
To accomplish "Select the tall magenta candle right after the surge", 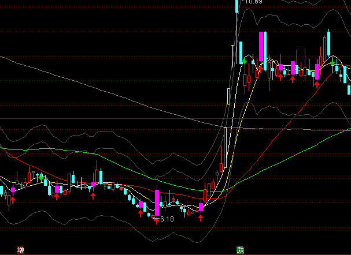I will (262, 47).
